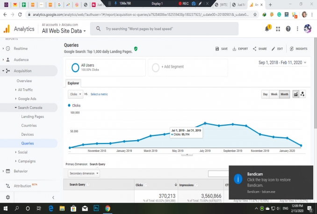The image size is (317, 214).
Task: Expand the date range picker
Action: [x=282, y=63]
